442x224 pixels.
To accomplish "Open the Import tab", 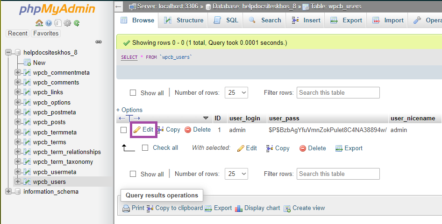I will pyautogui.click(x=388, y=20).
